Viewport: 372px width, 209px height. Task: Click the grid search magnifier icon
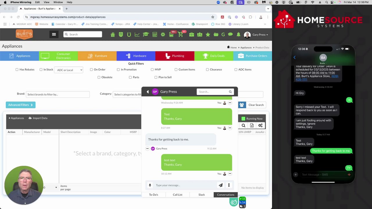(x=244, y=125)
